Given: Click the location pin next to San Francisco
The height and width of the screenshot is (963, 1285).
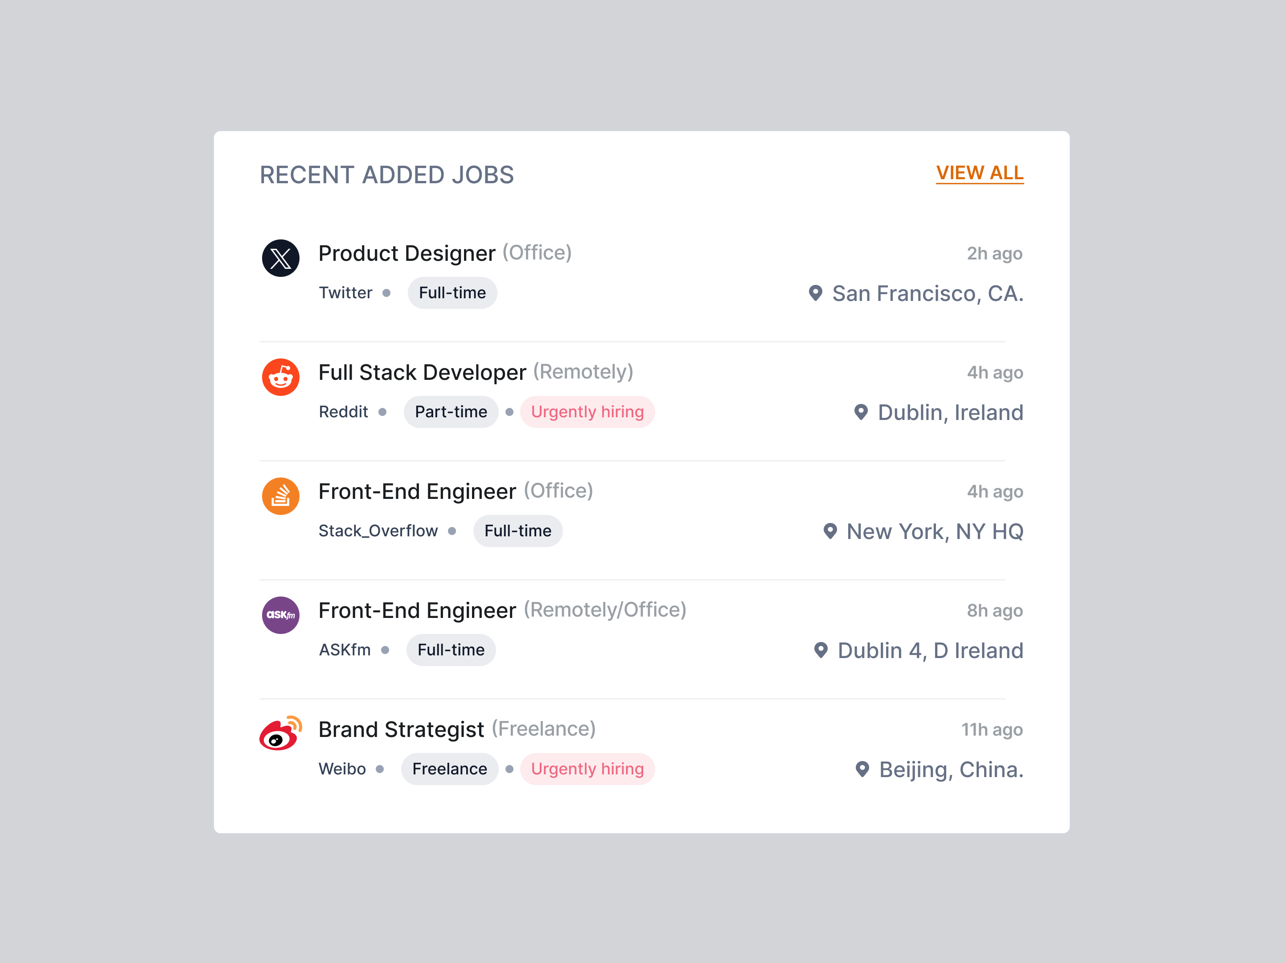Looking at the screenshot, I should pyautogui.click(x=816, y=293).
